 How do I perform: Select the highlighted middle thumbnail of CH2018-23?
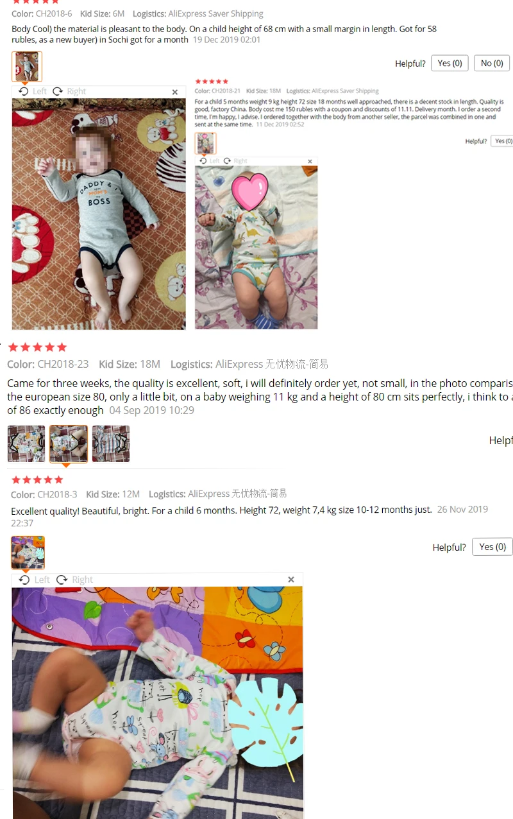point(69,444)
